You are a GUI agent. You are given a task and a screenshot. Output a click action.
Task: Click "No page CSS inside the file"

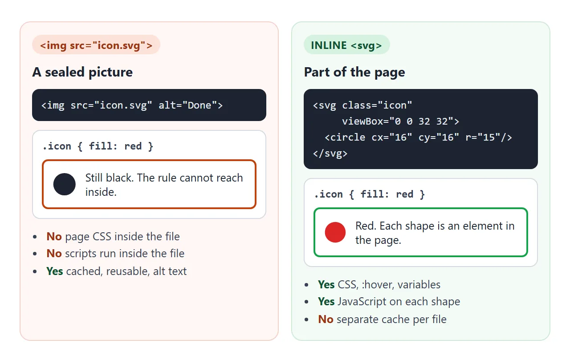(x=113, y=236)
